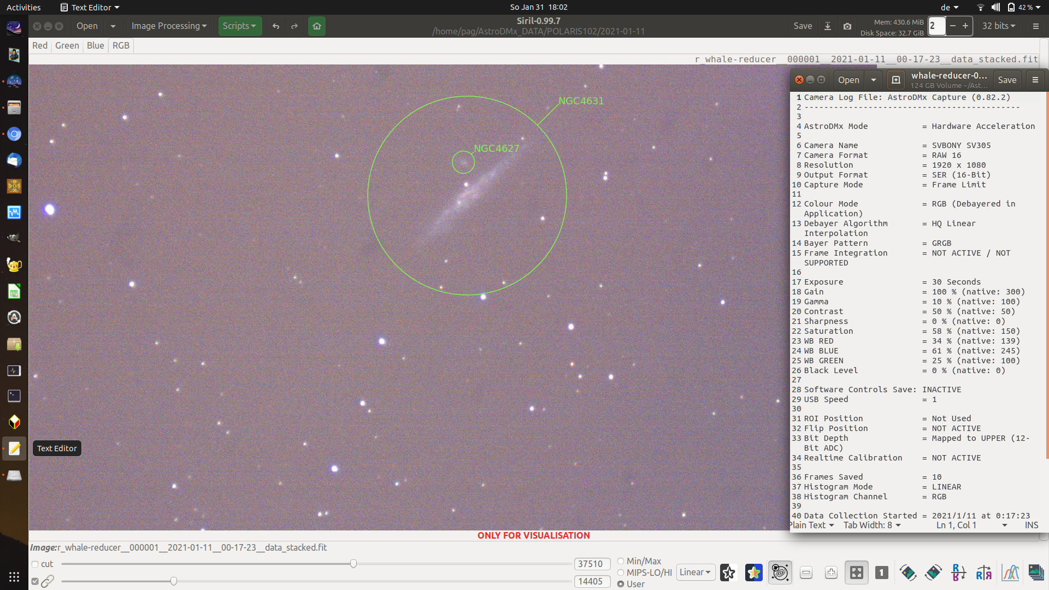Open Thunderbird mail from the dock
The height and width of the screenshot is (590, 1049).
14,160
